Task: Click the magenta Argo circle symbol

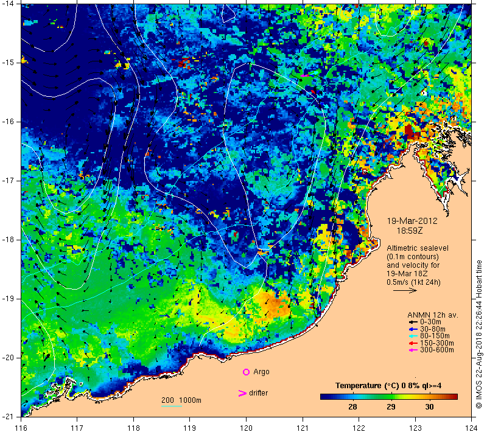Action: (246, 372)
